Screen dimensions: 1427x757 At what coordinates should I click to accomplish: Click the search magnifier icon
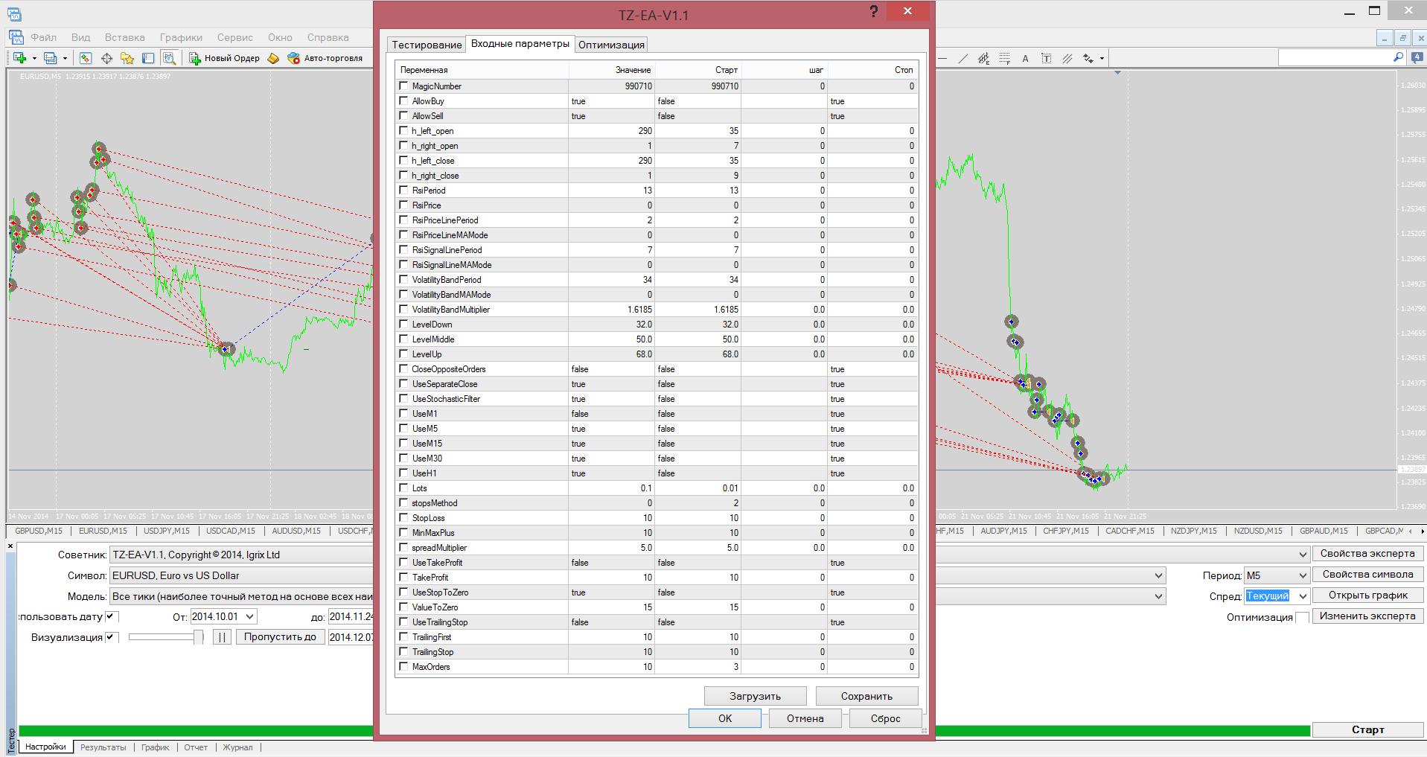coord(1397,57)
